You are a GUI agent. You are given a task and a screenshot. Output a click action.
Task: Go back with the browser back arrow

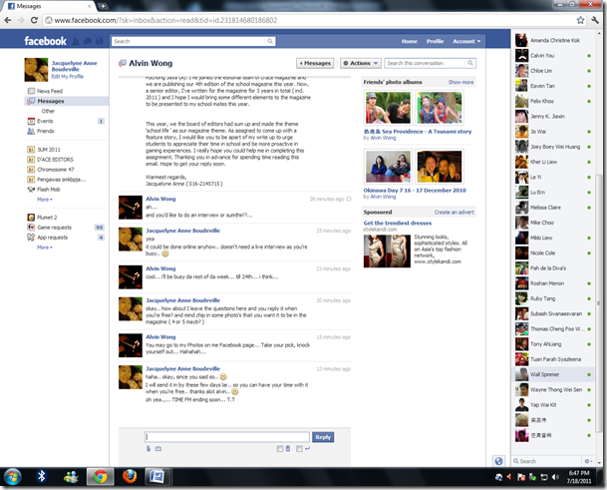pos(8,20)
